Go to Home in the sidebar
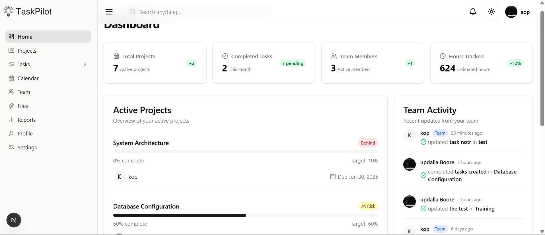545x235 pixels. (x=48, y=37)
